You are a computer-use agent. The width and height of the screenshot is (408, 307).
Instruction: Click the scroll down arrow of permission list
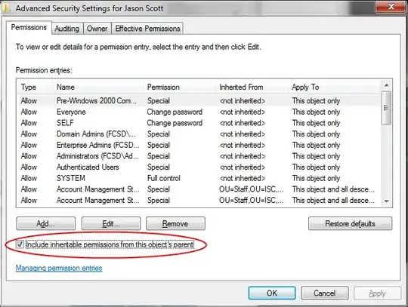pos(386,201)
